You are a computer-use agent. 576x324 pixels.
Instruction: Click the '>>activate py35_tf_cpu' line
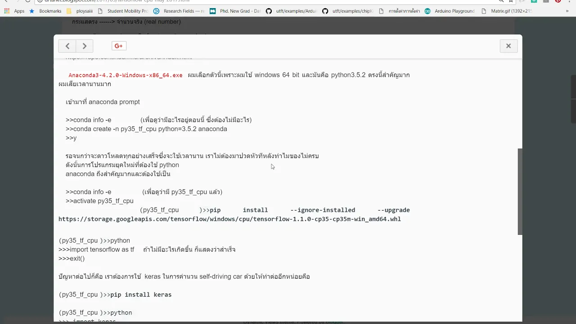pos(99,201)
